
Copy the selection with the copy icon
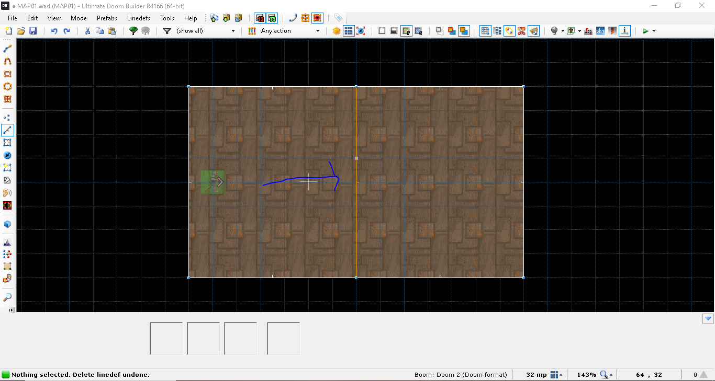tap(99, 31)
